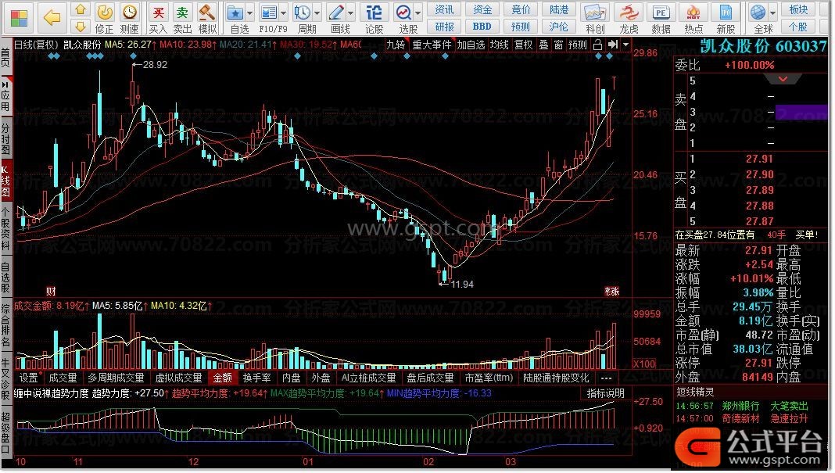Toggle the chart lock icon
This screenshot has height=473, width=835.
click(x=597, y=45)
